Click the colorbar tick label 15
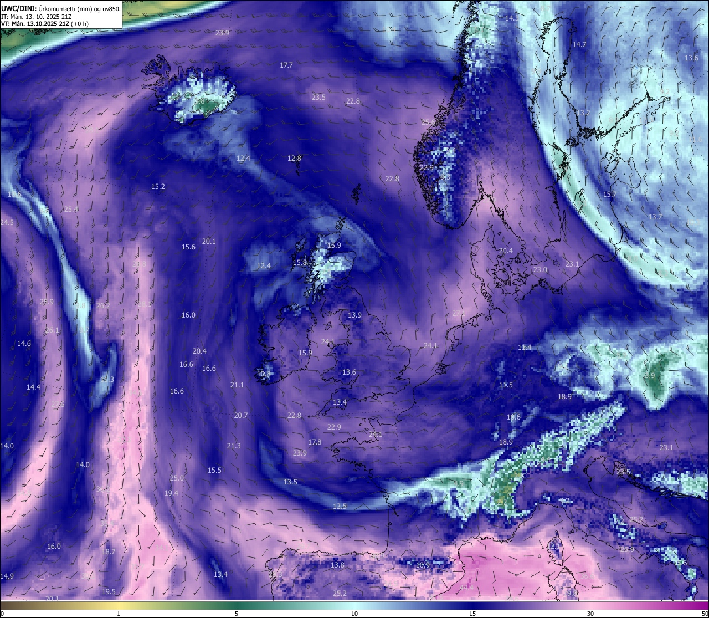This screenshot has height=618, width=709. [x=472, y=614]
